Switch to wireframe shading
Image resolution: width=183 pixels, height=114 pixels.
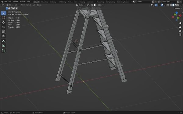click(171, 5)
